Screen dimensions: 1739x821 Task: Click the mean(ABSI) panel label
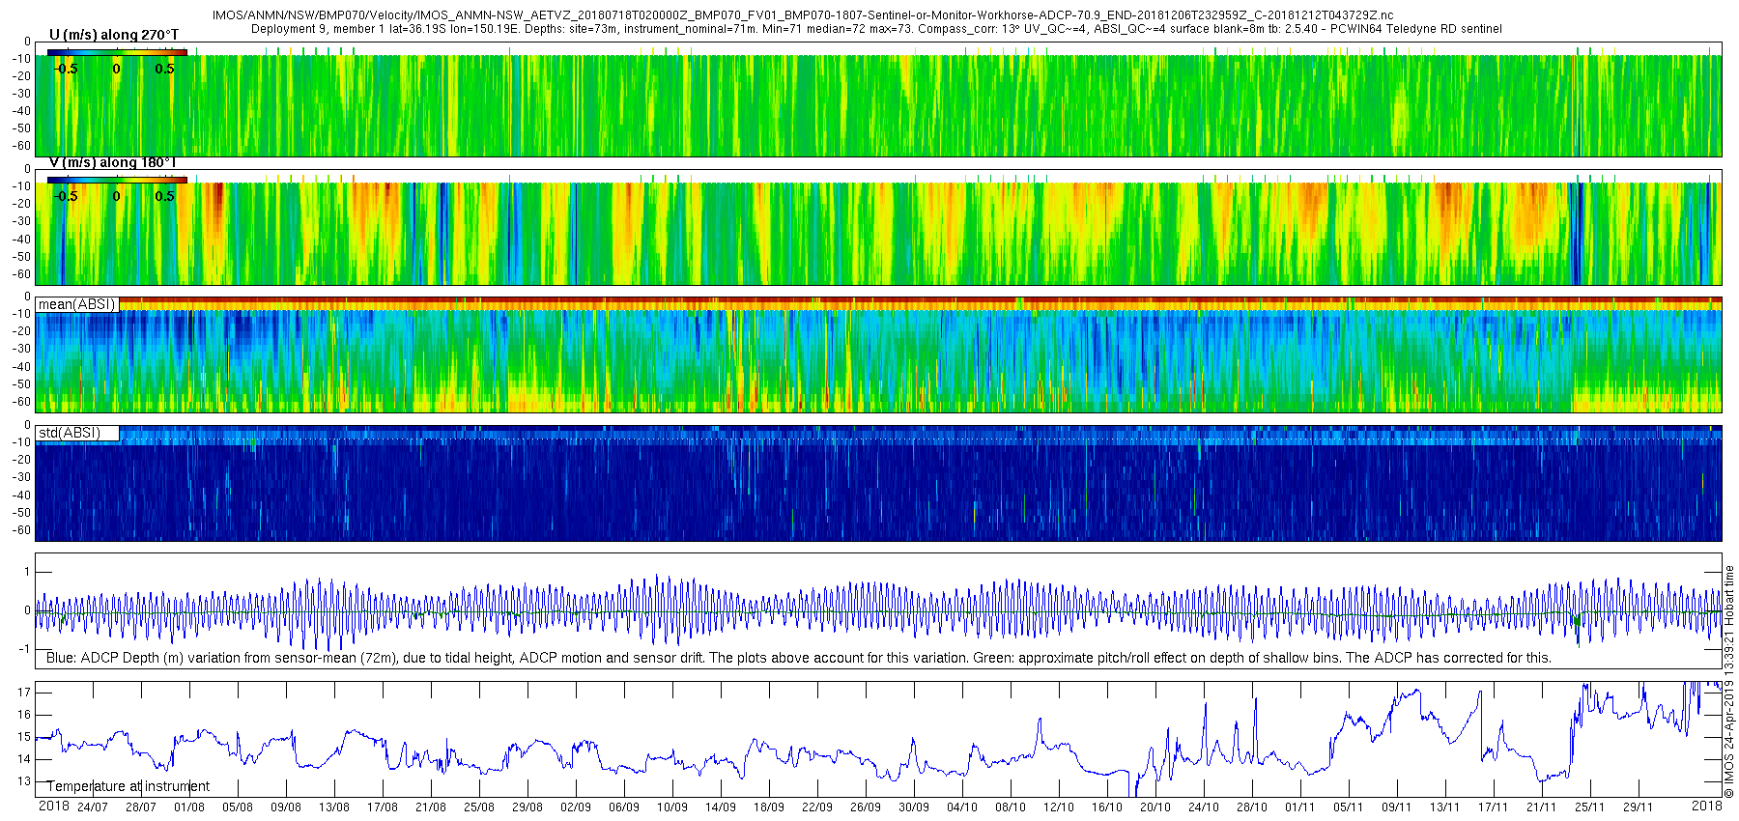point(77,304)
